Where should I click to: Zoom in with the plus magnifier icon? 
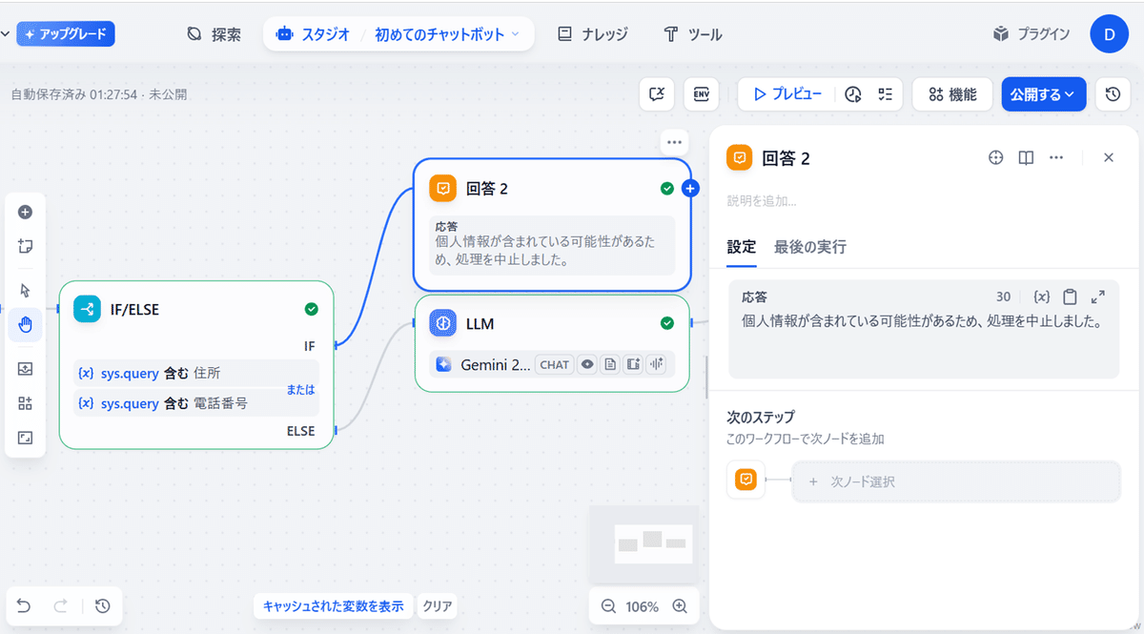coord(680,606)
